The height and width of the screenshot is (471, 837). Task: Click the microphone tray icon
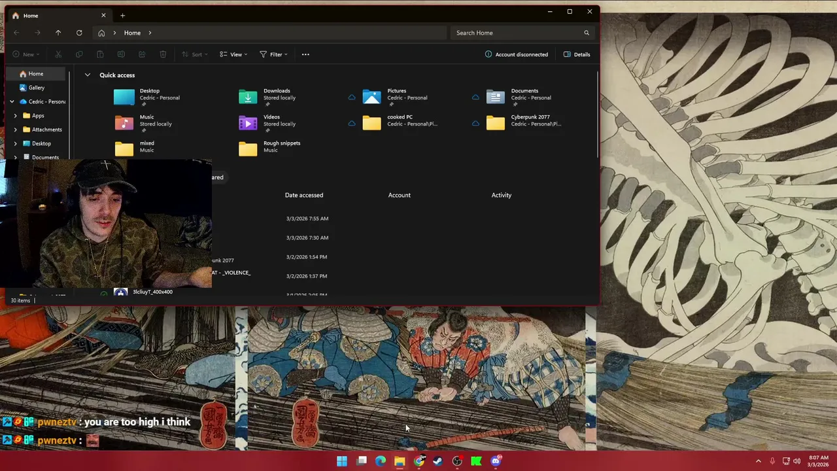coord(772,461)
